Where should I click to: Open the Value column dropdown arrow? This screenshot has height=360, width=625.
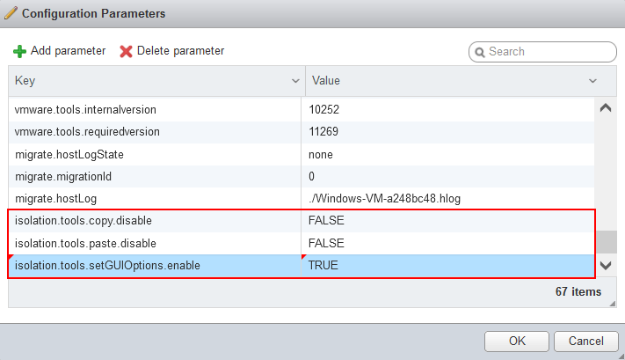(592, 81)
